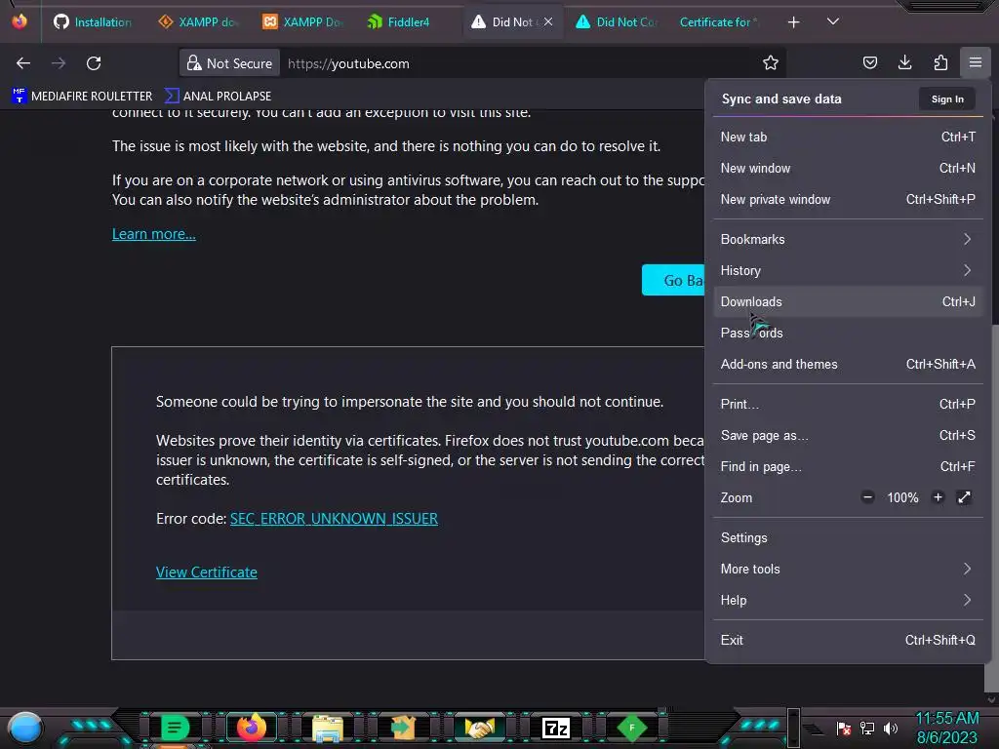Click the Not Secure padlock indicator
The height and width of the screenshot is (749, 999).
pyautogui.click(x=229, y=63)
